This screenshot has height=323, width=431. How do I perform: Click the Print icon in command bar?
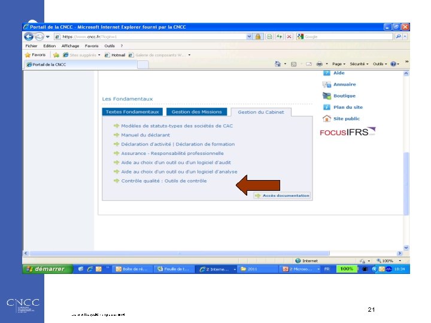320,64
